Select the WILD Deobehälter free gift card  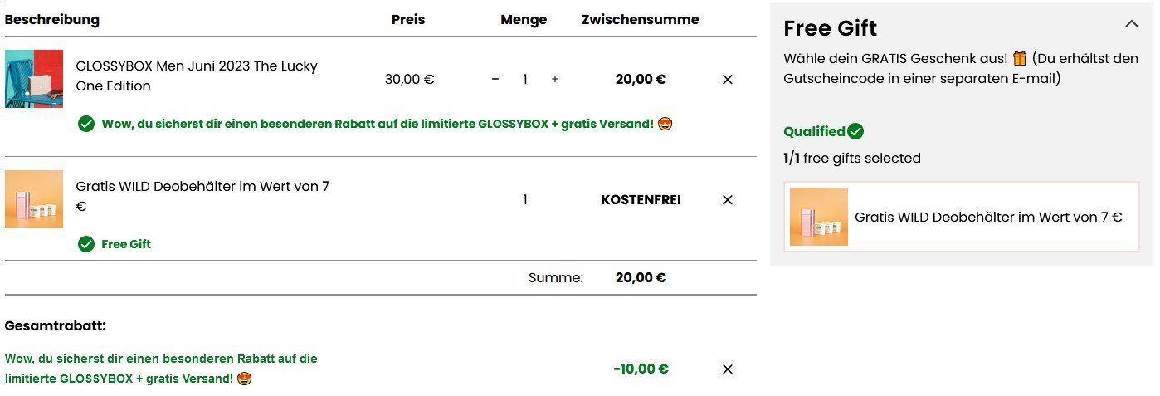961,217
